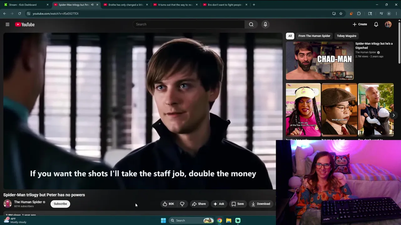Subscribe to The Human Spider

60,204
